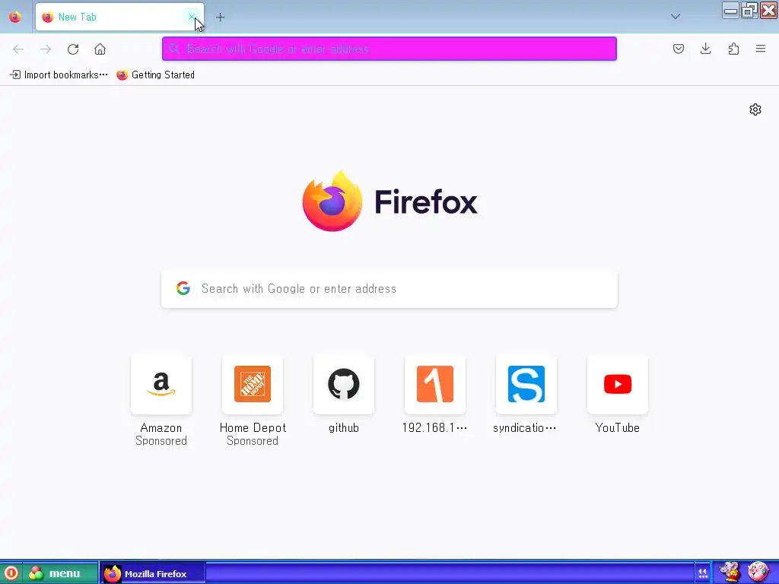Close the New Tab tab
This screenshot has height=584, width=779.
coord(191,17)
